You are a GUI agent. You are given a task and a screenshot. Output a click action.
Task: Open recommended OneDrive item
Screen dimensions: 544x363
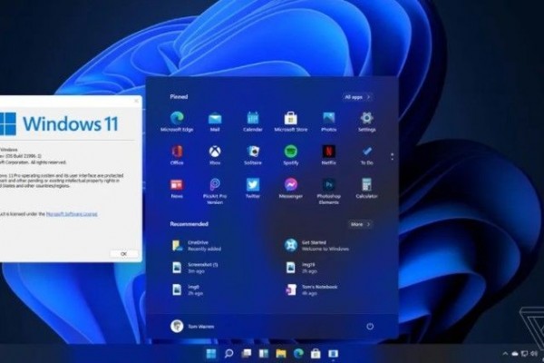point(197,246)
